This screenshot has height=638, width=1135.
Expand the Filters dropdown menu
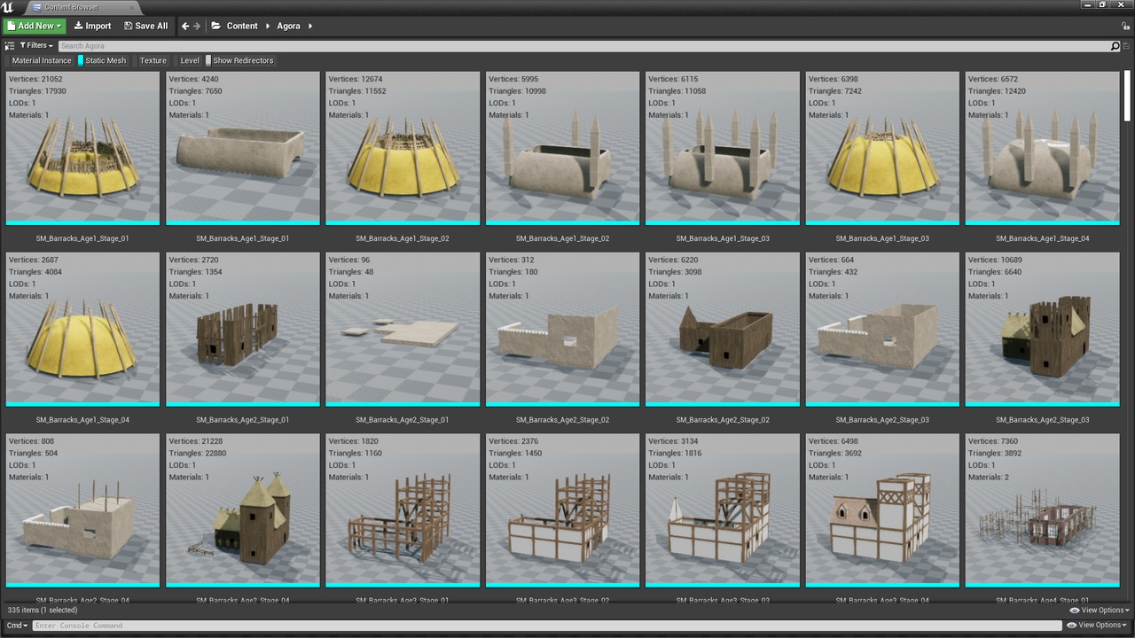pos(35,45)
